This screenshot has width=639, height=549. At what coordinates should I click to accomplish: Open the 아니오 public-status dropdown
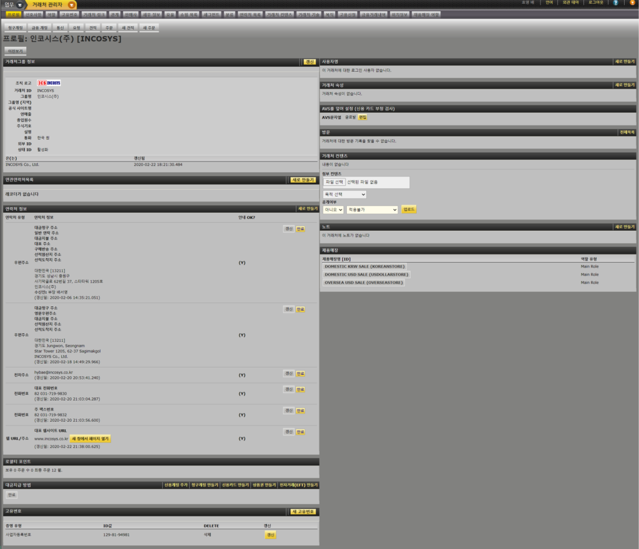coord(333,210)
